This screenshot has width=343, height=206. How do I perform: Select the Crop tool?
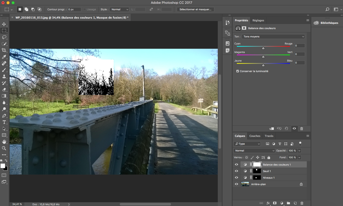point(4,50)
